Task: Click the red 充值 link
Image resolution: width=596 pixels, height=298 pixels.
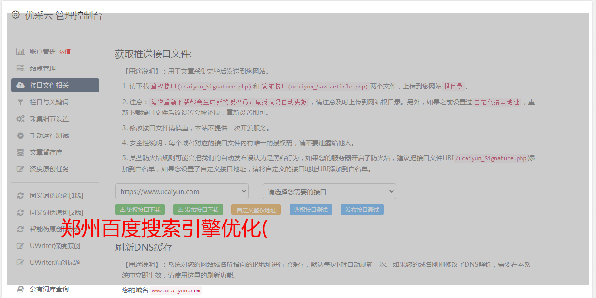Action: [x=64, y=52]
